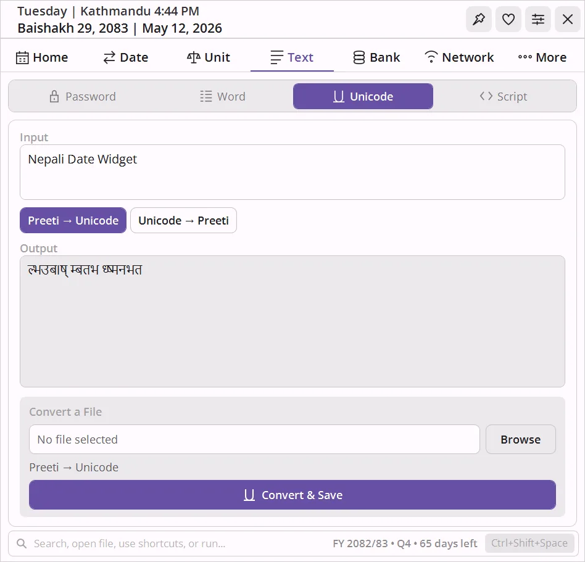Expand the More menu

point(542,57)
